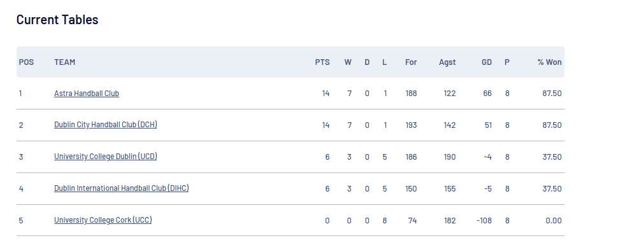Click the TEAM column header
Viewport: 627px width, 245px height.
click(x=65, y=62)
